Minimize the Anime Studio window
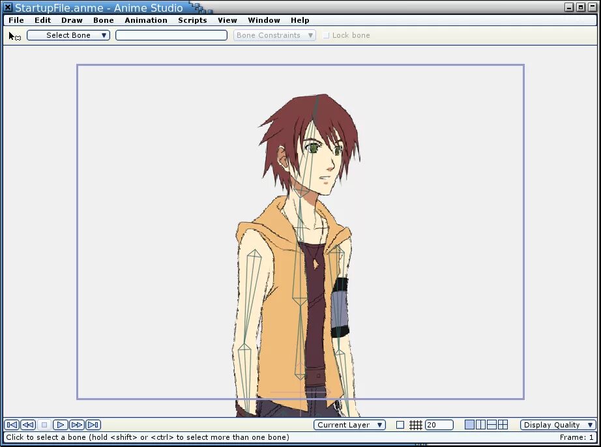Viewport: 601px width, 447px height. pos(569,7)
